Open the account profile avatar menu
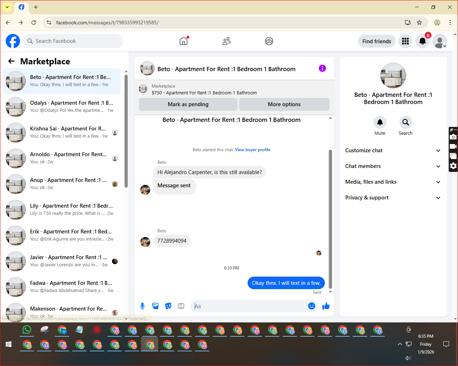This screenshot has width=458, height=366. tap(440, 41)
